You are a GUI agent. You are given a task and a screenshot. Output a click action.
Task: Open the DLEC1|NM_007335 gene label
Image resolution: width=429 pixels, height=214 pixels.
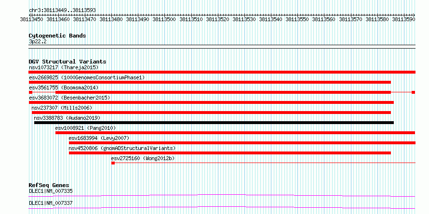[x=51, y=191]
